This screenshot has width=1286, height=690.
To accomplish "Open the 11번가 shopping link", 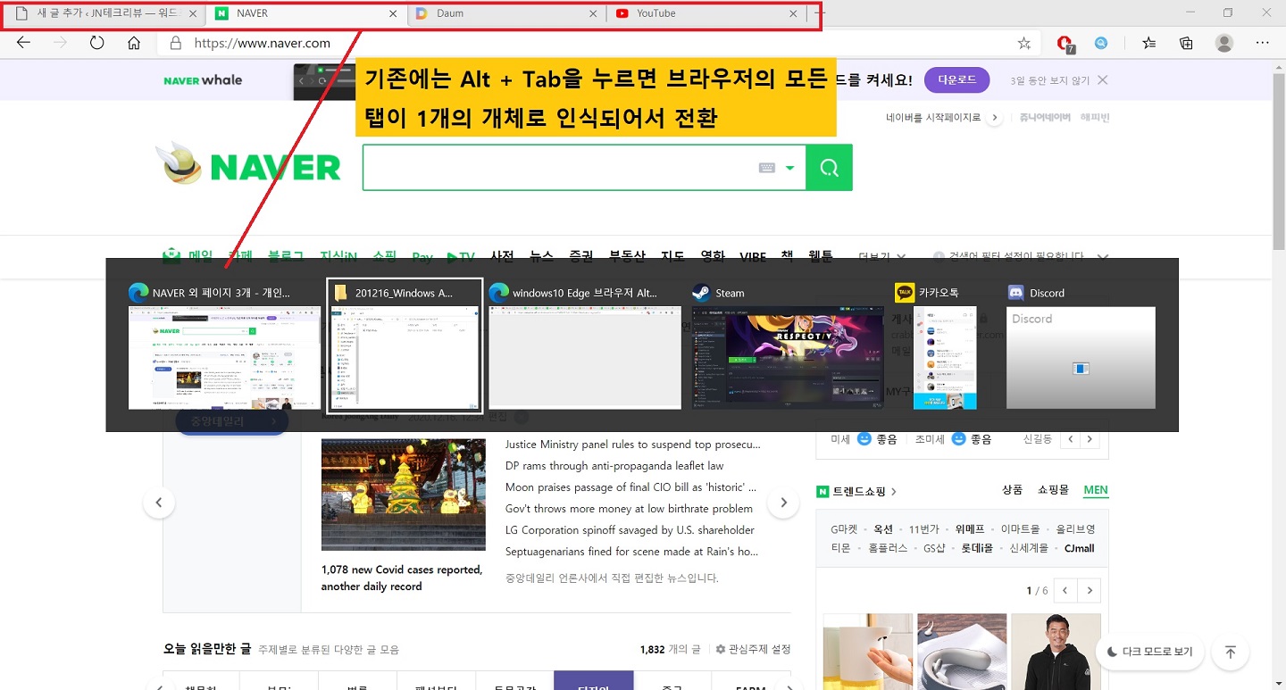I will tap(923, 529).
